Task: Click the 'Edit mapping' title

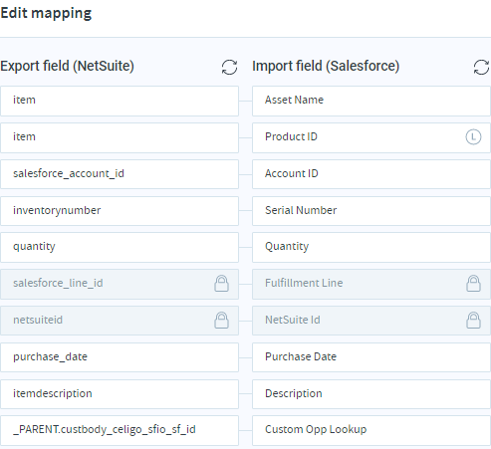Action: click(x=46, y=14)
